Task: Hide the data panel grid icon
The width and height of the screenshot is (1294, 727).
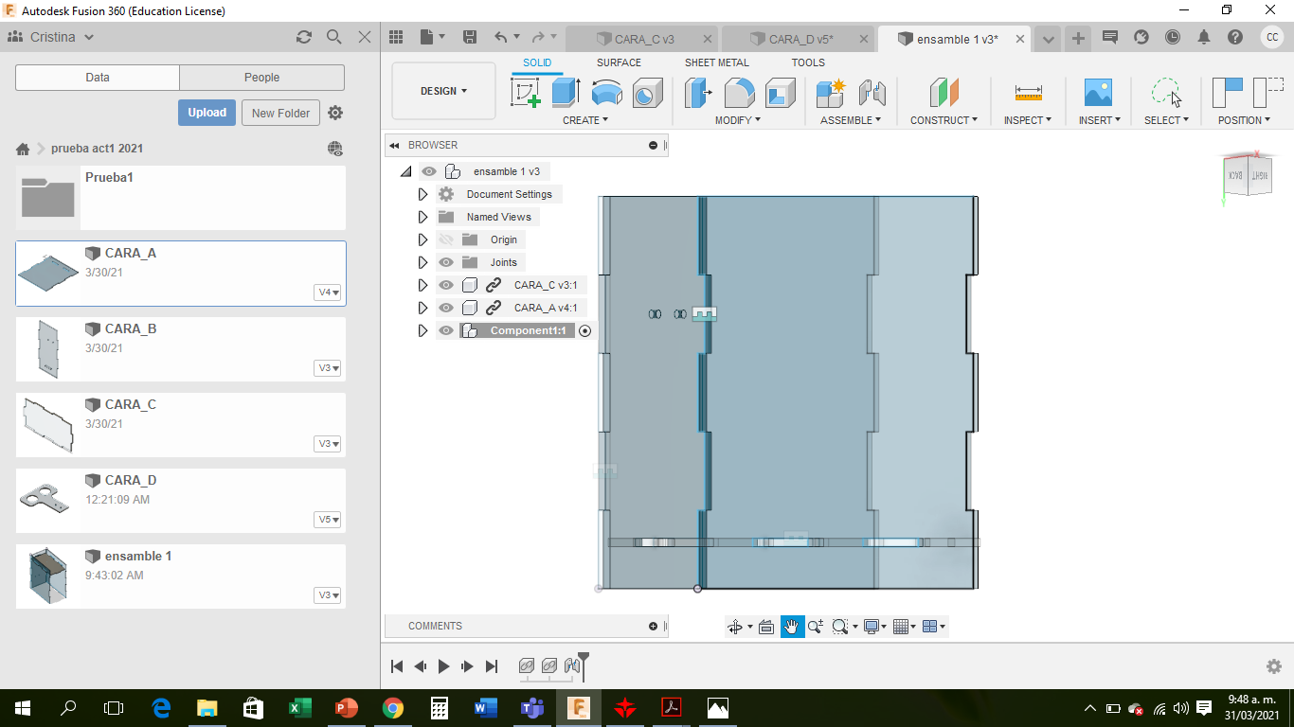Action: 396,37
